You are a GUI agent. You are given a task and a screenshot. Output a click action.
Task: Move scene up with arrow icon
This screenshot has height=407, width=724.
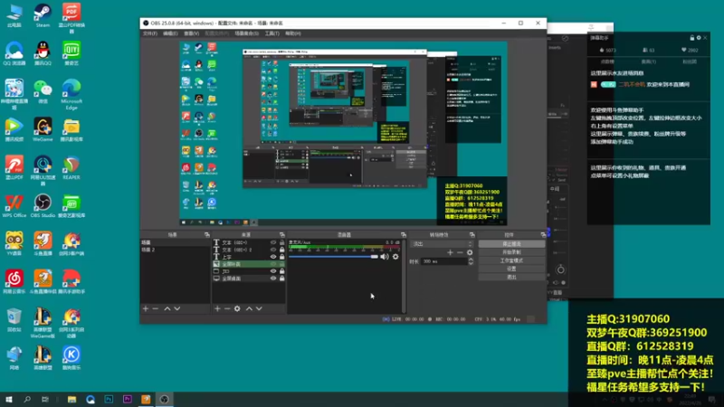167,308
